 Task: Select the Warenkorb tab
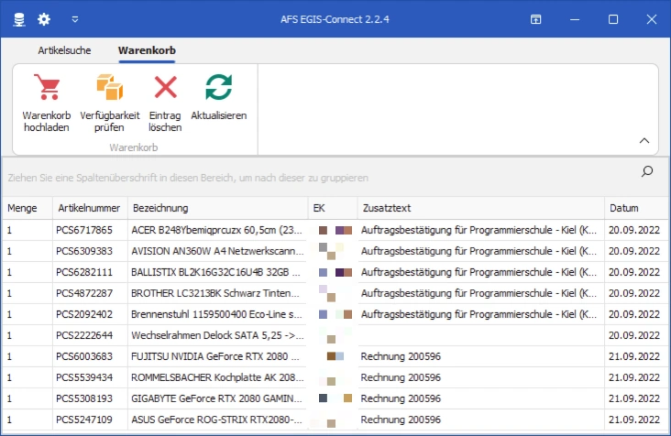click(x=147, y=50)
